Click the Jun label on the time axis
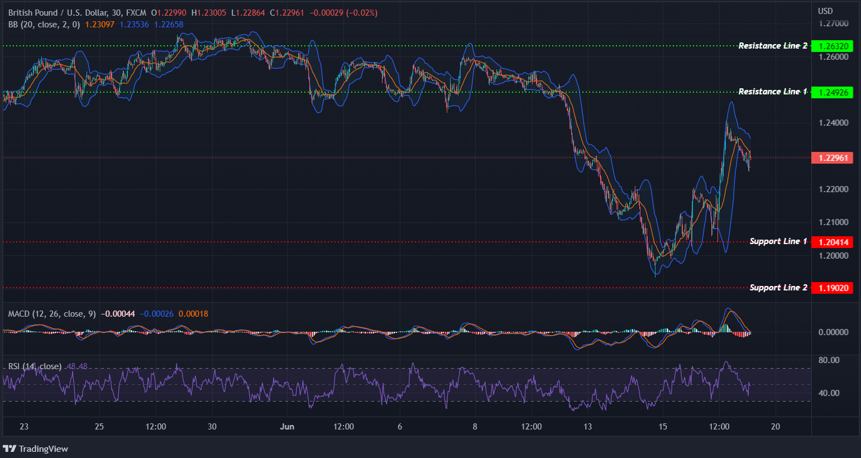The height and width of the screenshot is (458, 861). (288, 426)
